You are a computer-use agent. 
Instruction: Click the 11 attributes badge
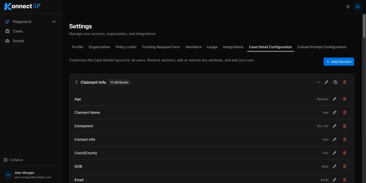coord(119,82)
